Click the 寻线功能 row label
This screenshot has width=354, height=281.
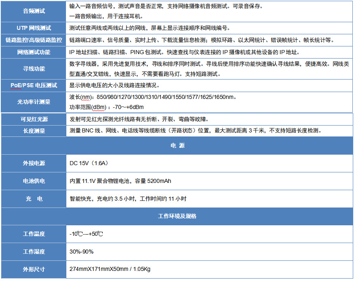(x=34, y=69)
